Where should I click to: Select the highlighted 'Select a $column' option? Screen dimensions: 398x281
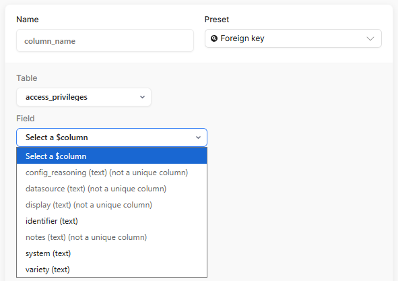(x=112, y=156)
